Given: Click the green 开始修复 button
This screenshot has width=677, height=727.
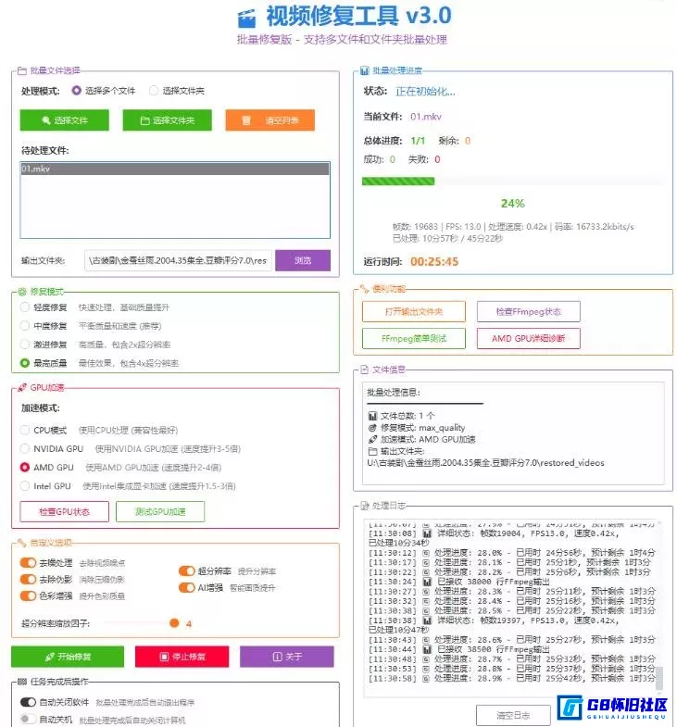Looking at the screenshot, I should click(x=68, y=657).
